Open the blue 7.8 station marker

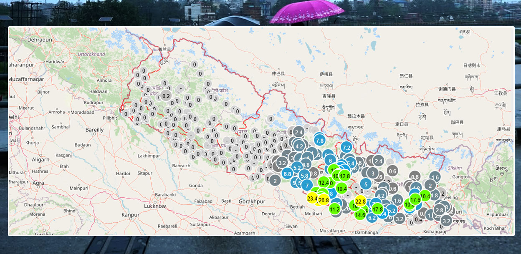tap(320, 141)
